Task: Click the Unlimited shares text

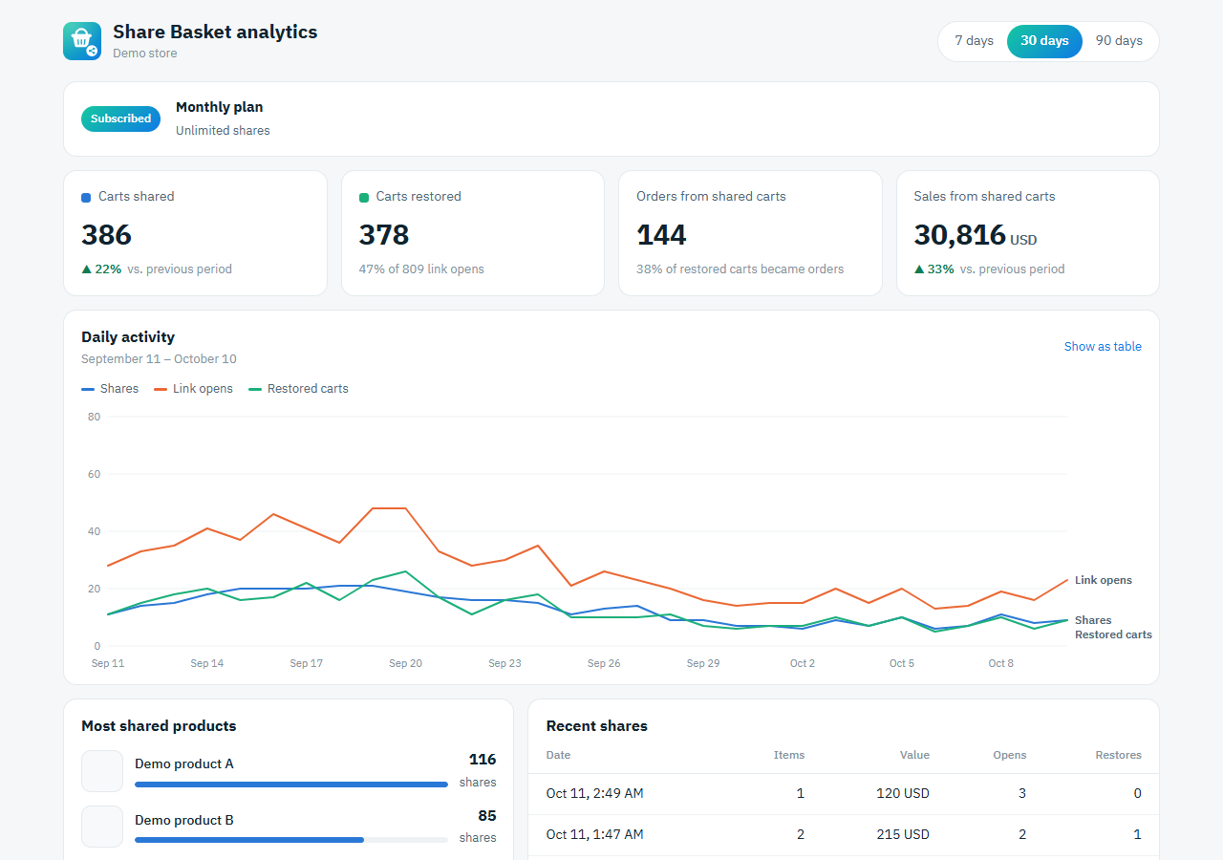Action: coord(223,131)
